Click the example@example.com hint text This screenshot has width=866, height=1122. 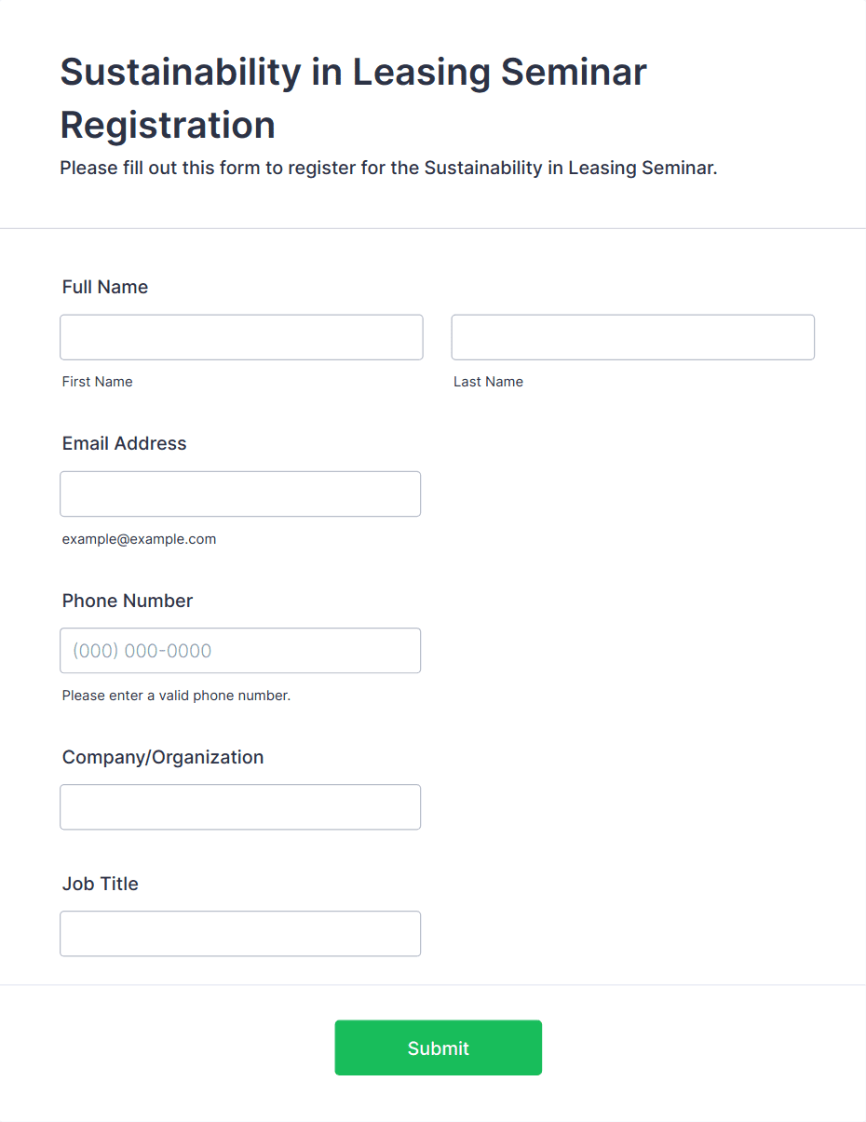140,539
